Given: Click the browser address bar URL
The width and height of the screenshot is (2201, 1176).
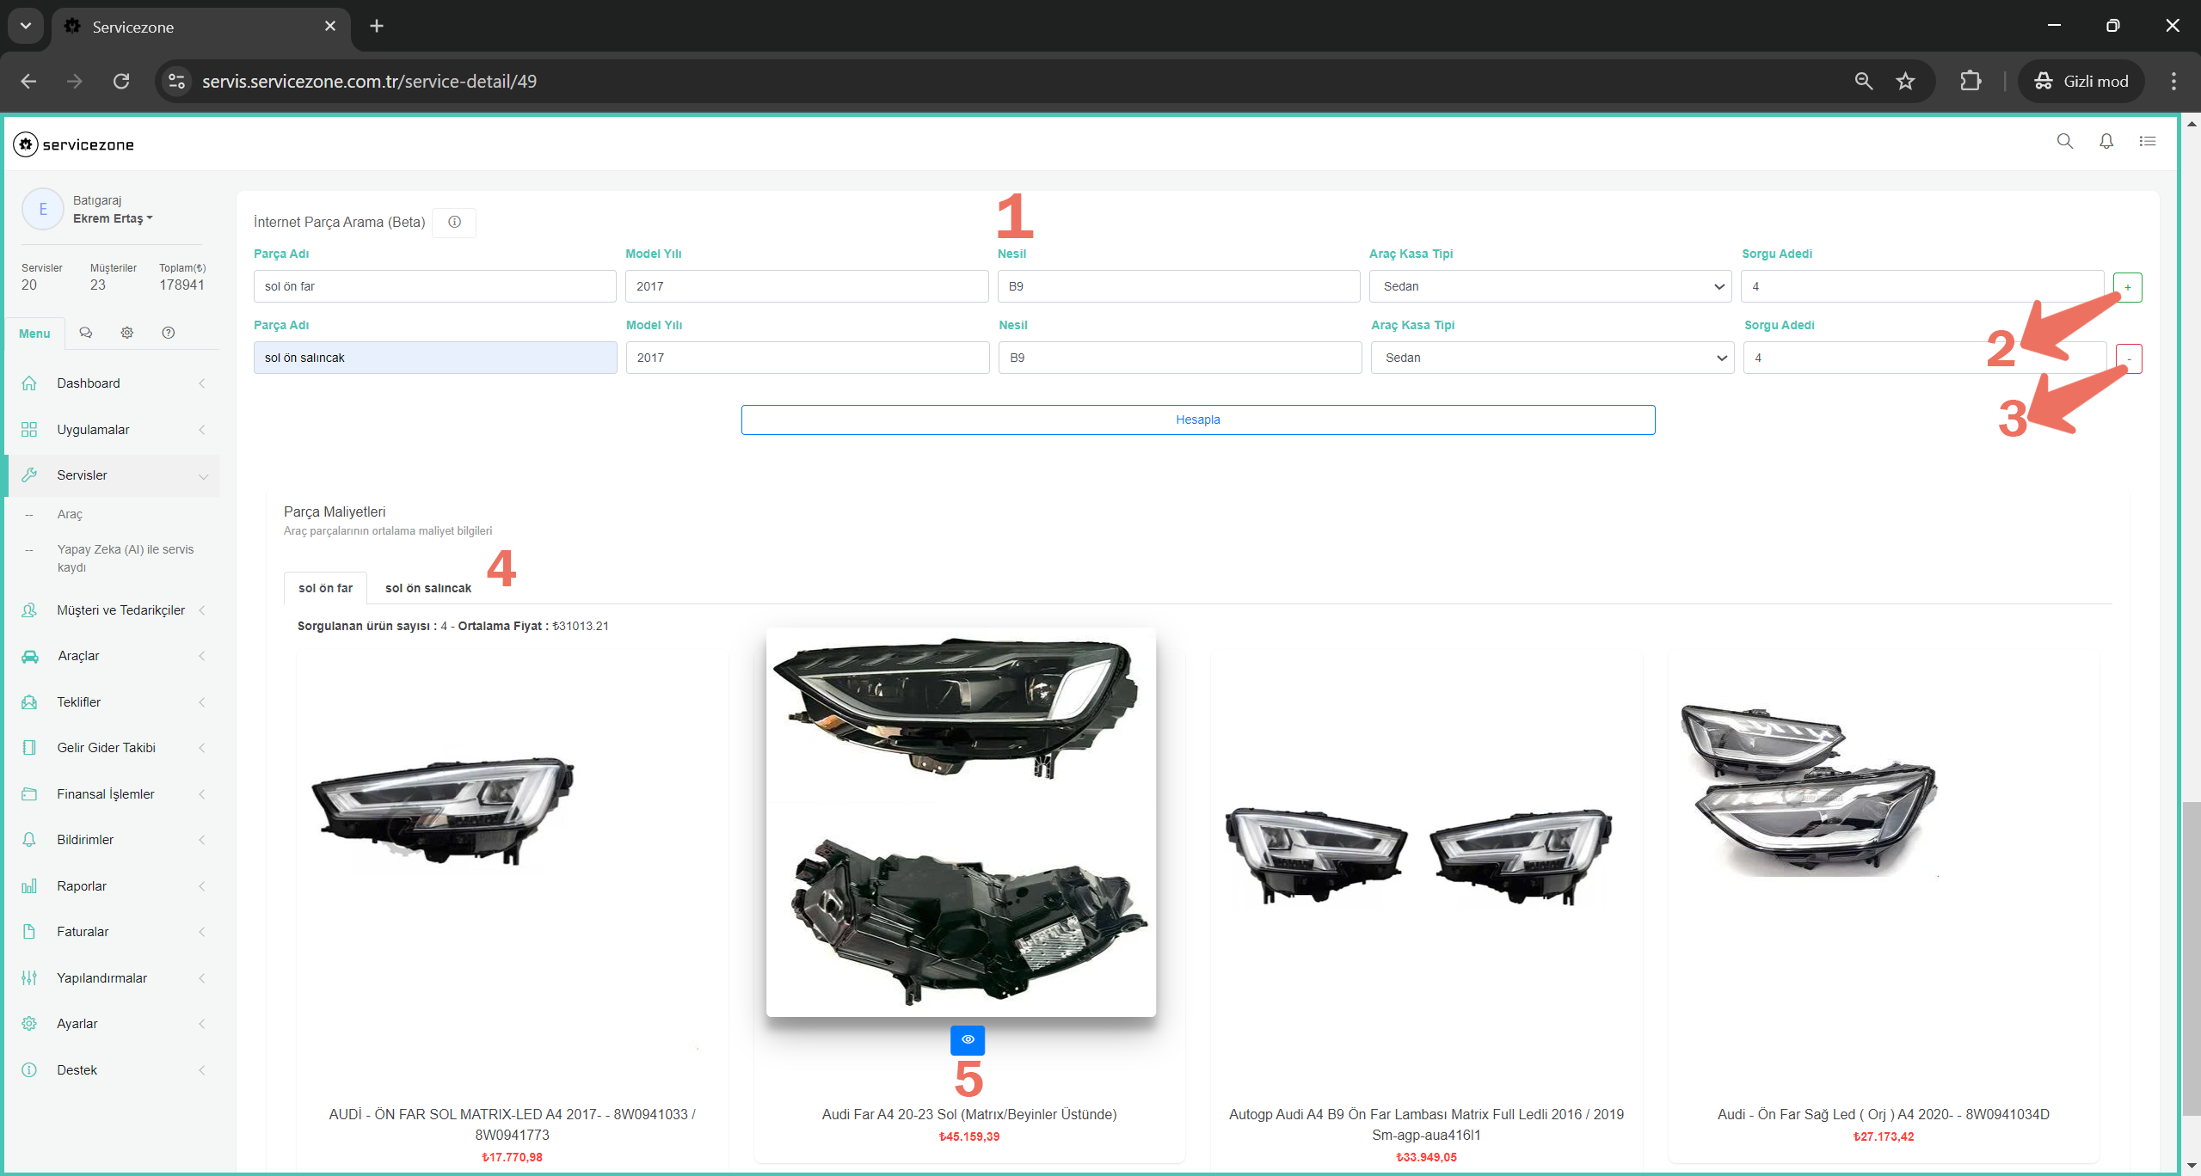Looking at the screenshot, I should tap(369, 82).
